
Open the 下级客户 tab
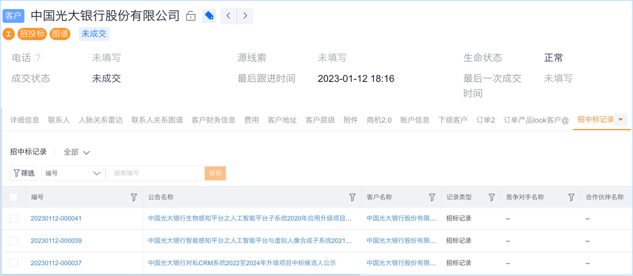[x=453, y=120]
